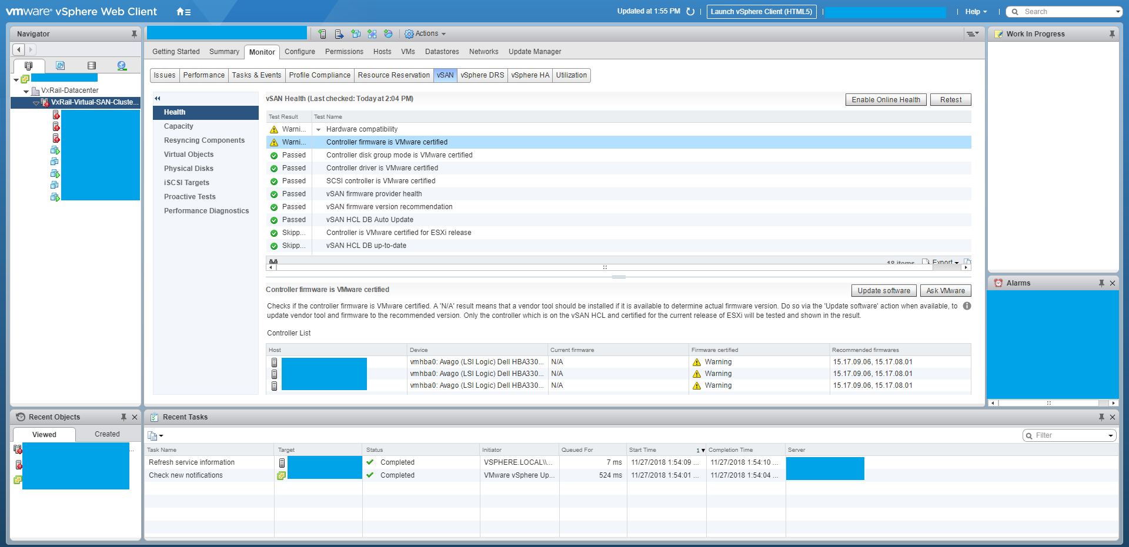
Task: Click the home icon in the header
Action: 179,11
